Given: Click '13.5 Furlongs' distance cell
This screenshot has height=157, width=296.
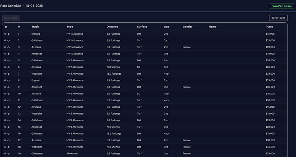Looking at the screenshot, I should [x=114, y=133].
